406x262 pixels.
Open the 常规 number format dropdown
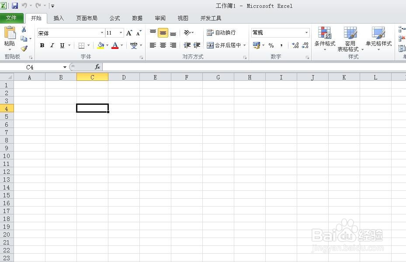coord(306,33)
